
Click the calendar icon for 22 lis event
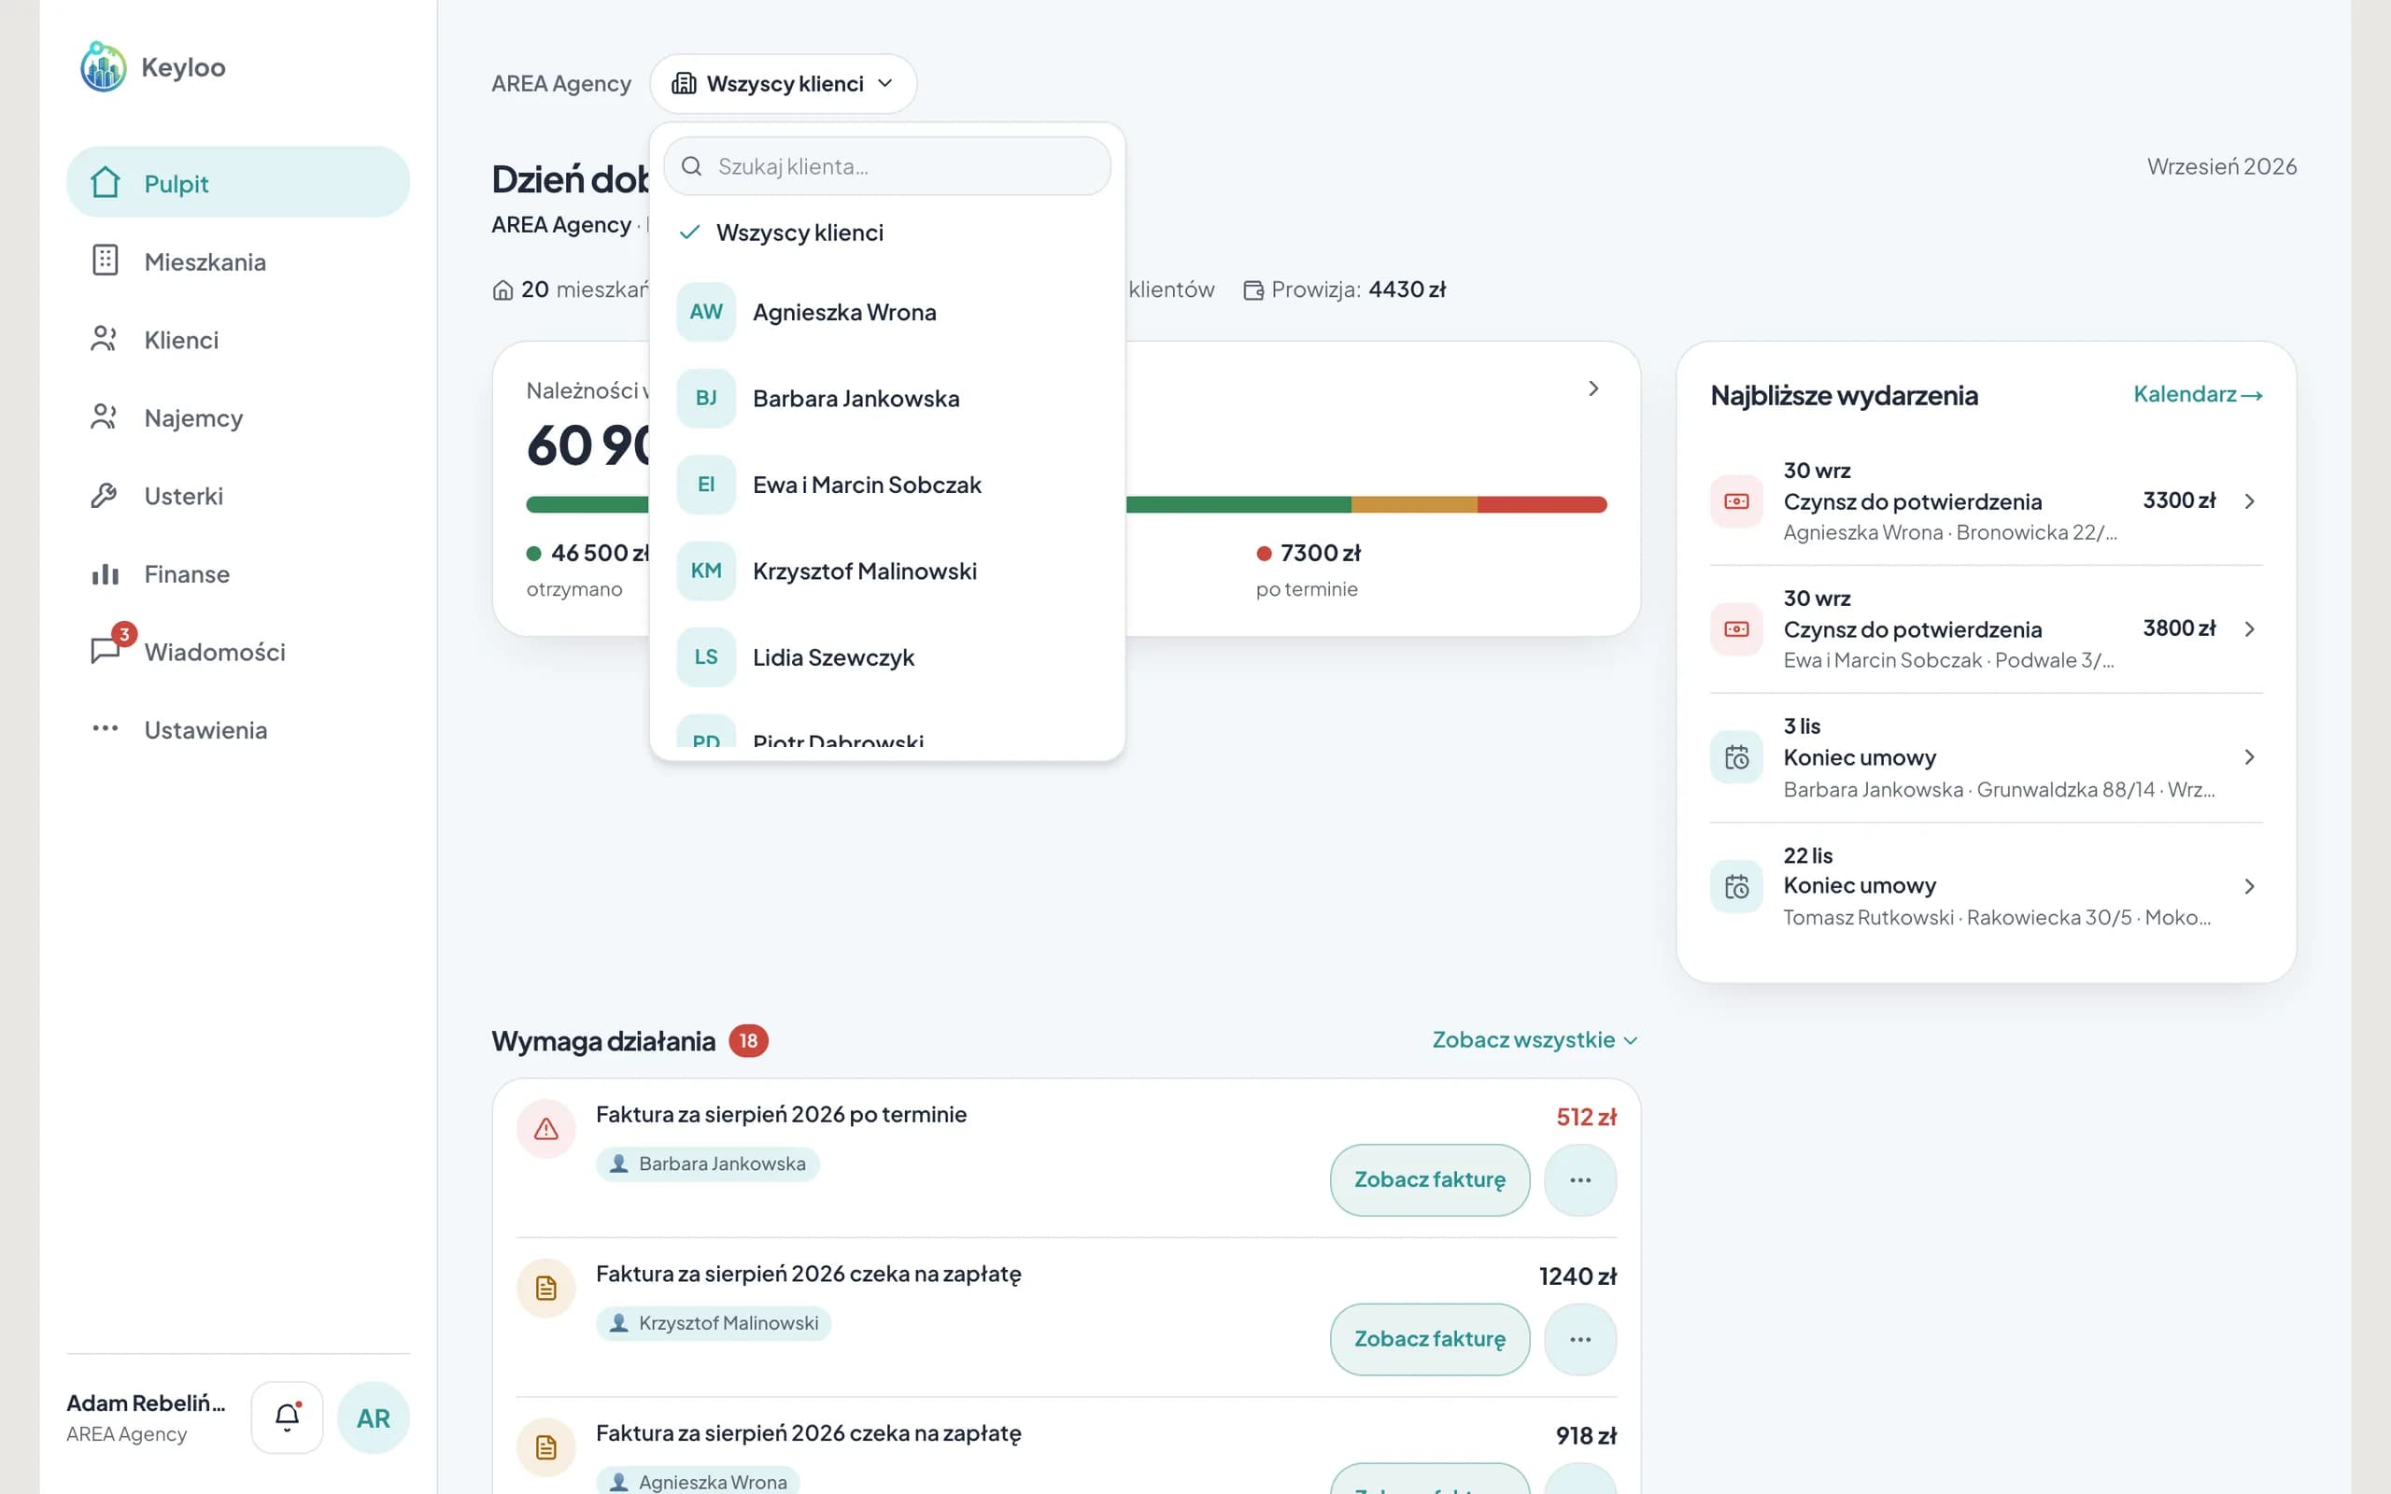click(1736, 886)
